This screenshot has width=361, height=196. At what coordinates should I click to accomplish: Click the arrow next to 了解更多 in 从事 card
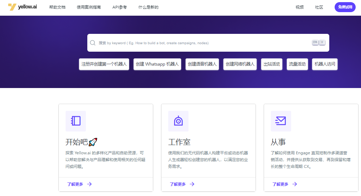[x=295, y=184]
